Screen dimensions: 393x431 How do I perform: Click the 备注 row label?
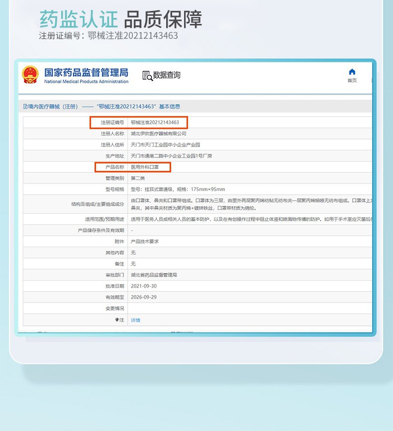[x=119, y=264]
